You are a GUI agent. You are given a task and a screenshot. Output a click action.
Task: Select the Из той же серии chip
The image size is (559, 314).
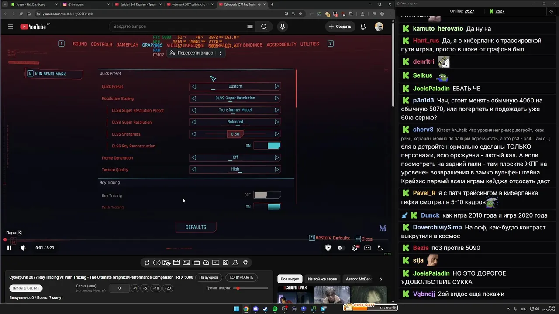point(322,279)
